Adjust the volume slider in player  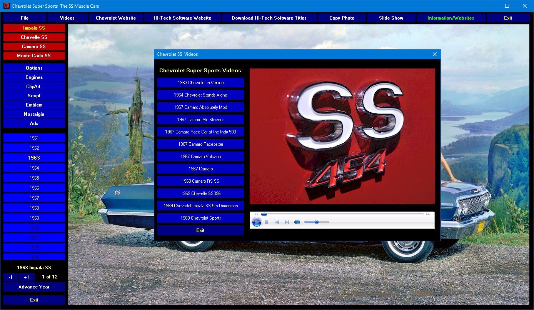point(316,222)
